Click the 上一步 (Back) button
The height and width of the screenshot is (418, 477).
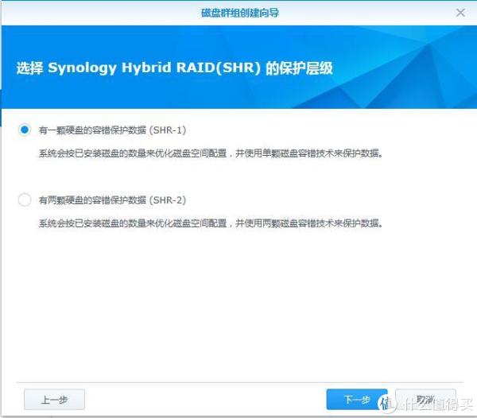54,400
